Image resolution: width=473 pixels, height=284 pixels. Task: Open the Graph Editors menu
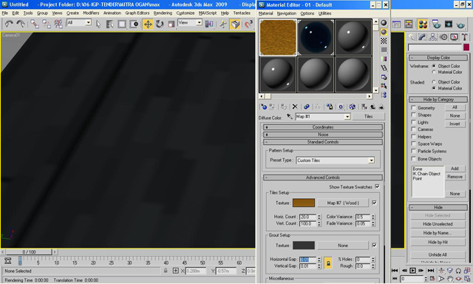coord(137,13)
